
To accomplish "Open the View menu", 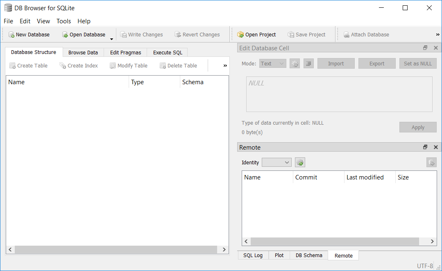I will (x=43, y=21).
